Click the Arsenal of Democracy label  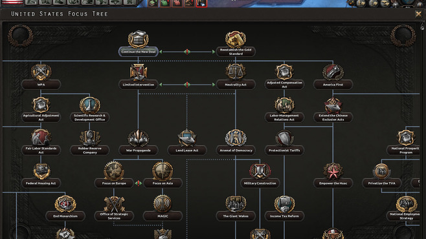tap(236, 151)
